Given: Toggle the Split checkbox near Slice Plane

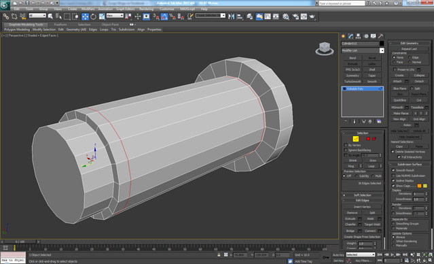Looking at the screenshot, I should tap(412, 88).
